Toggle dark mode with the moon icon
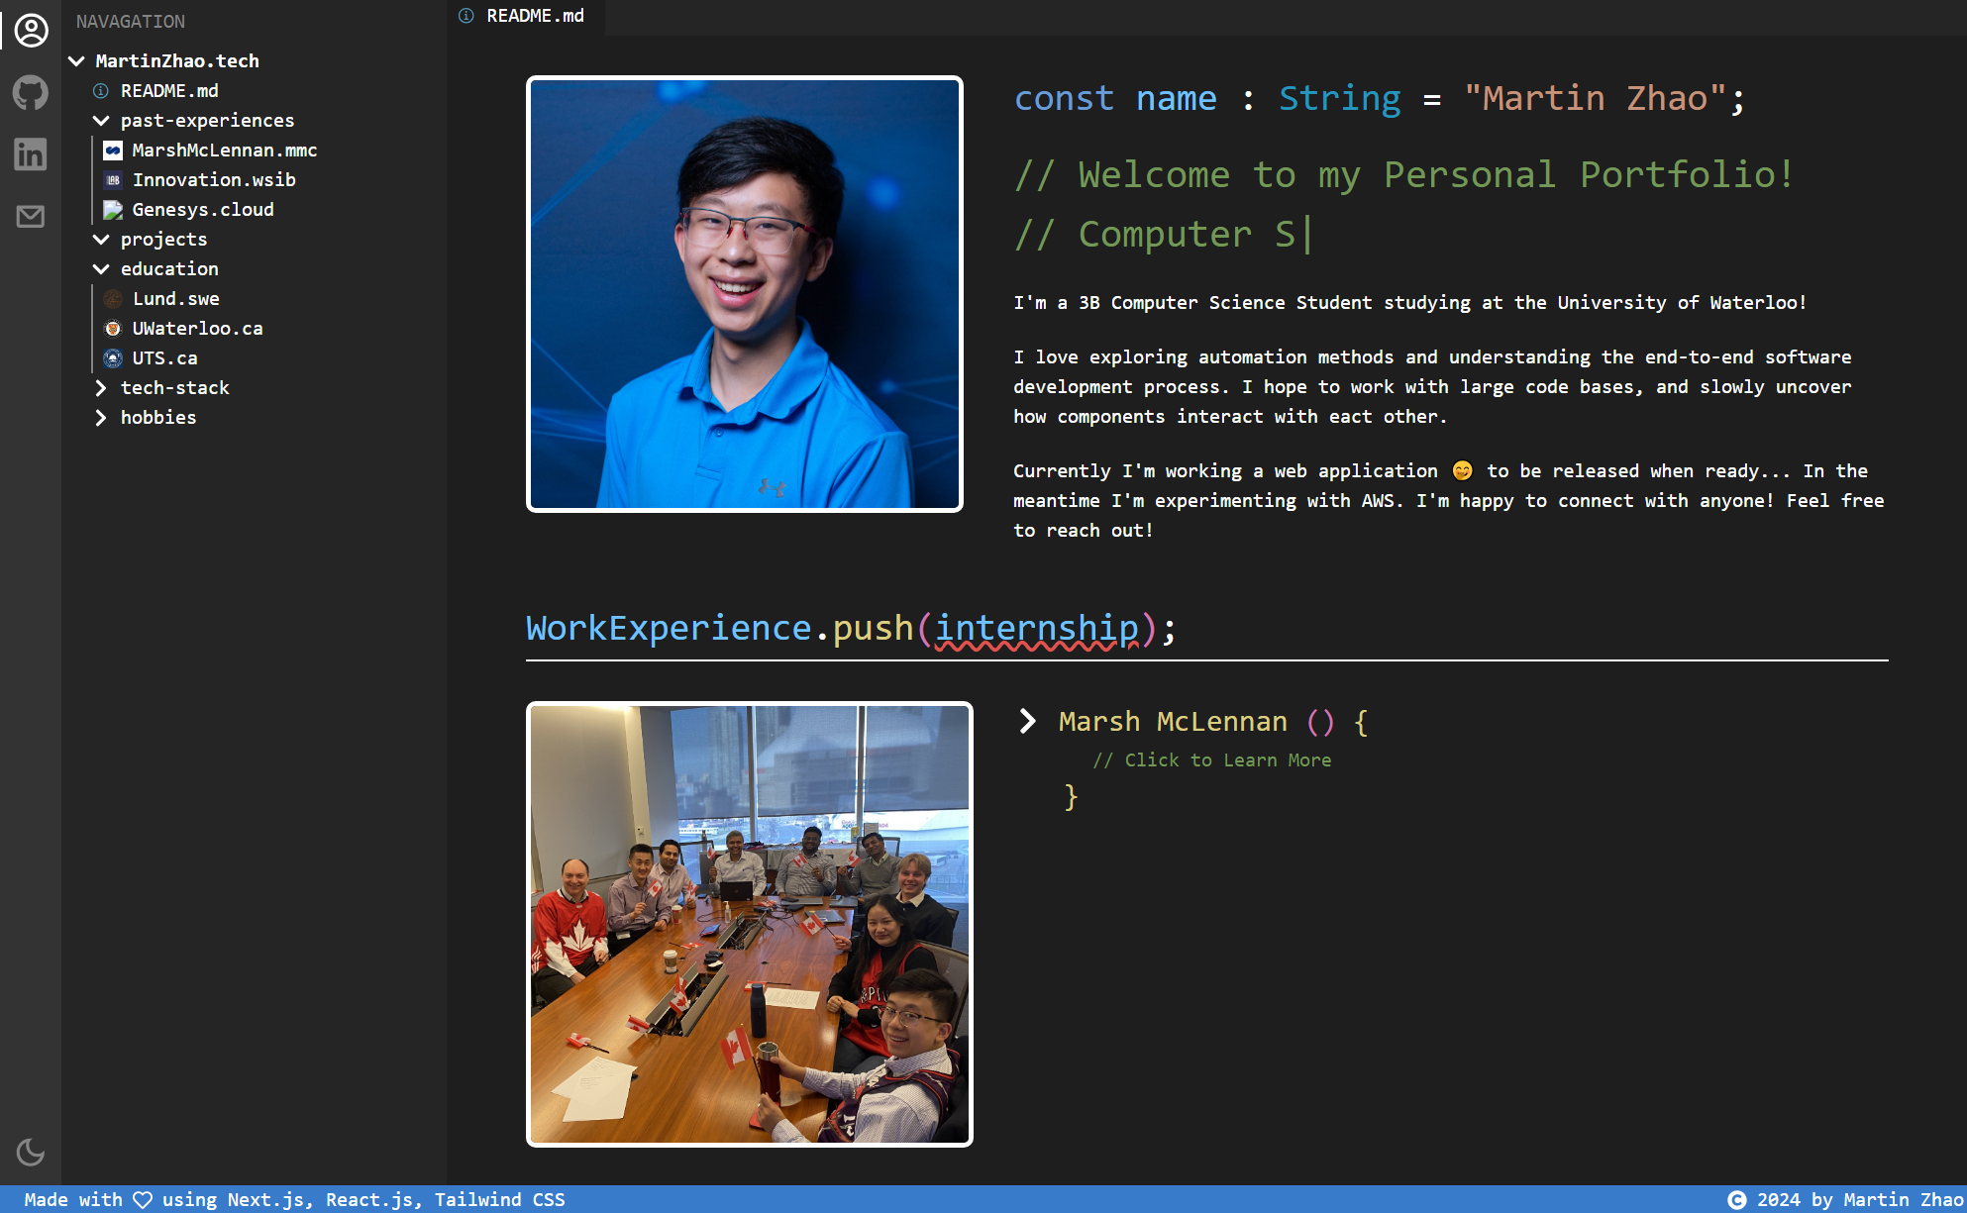This screenshot has width=1967, height=1213. pos(31,1152)
